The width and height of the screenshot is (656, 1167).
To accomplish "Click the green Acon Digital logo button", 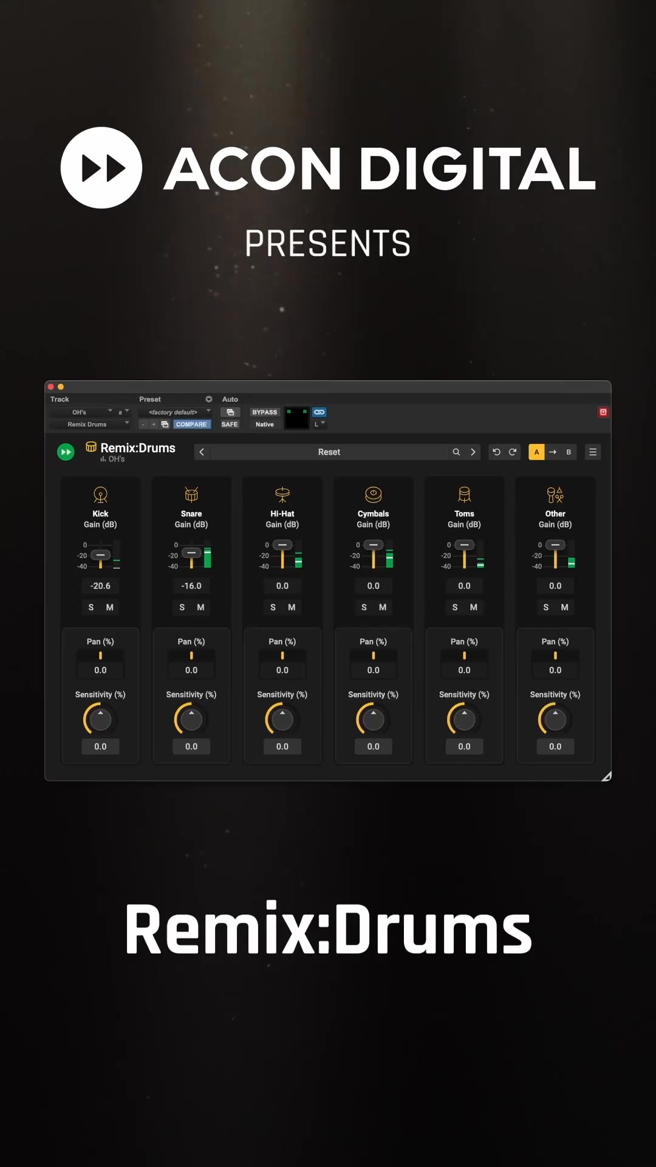I will (66, 452).
